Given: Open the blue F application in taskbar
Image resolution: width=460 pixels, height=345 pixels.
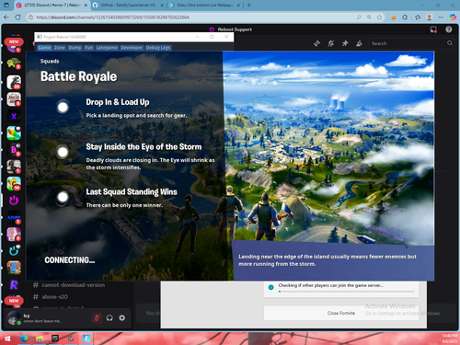Looking at the screenshot, I should pos(86,339).
